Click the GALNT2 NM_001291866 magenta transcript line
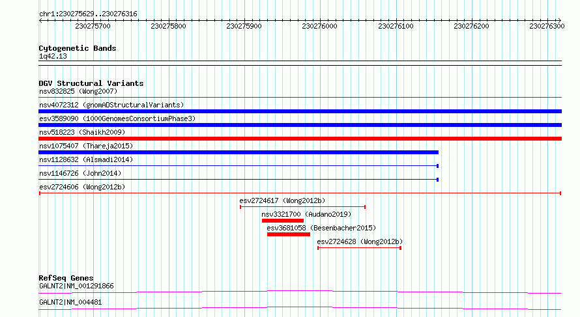 [x=300, y=292]
